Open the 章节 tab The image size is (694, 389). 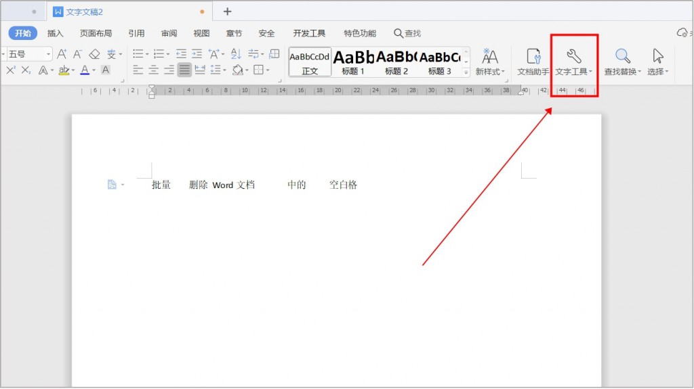point(234,33)
